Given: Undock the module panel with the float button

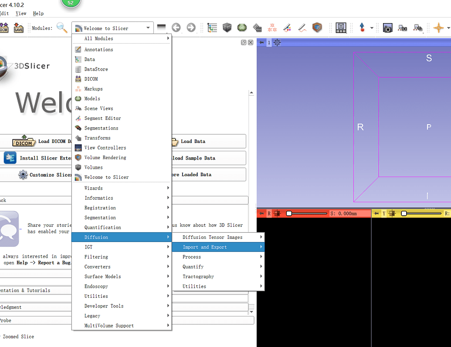Looking at the screenshot, I should [x=244, y=42].
